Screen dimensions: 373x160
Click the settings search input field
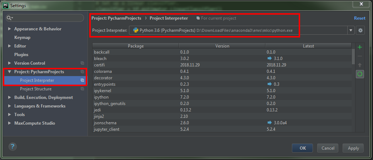pyautogui.click(x=45, y=18)
